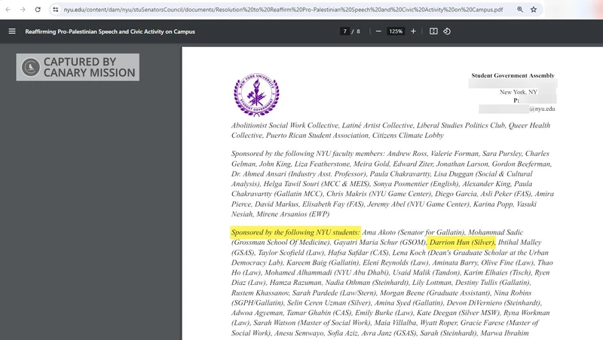Image resolution: width=603 pixels, height=340 pixels.
Task: Click the fit to page icon
Action: coord(433,31)
